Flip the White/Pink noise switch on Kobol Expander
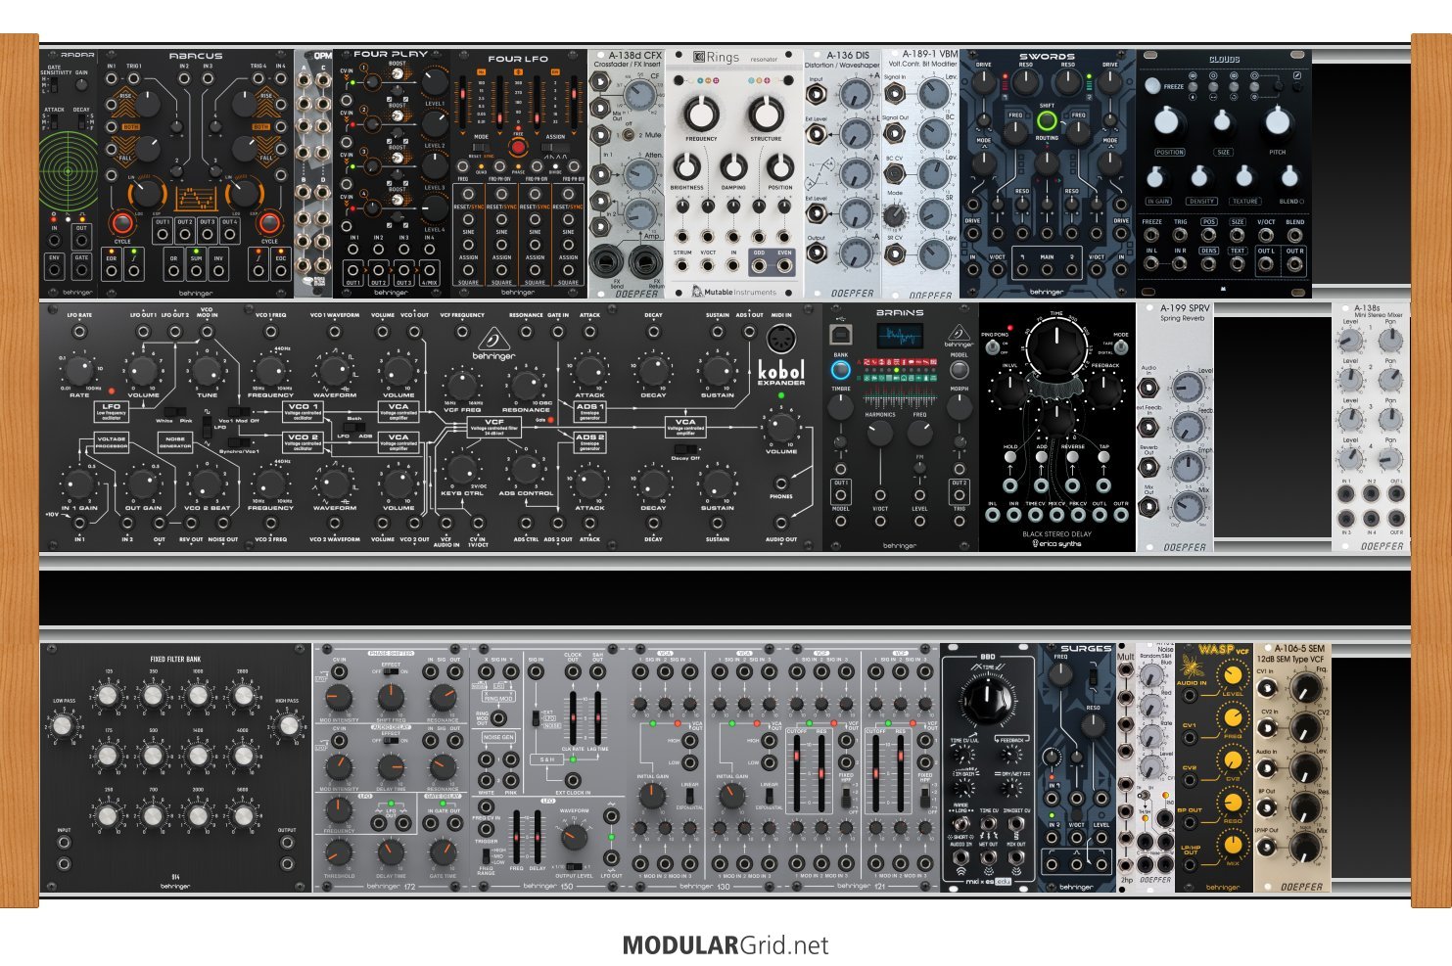1452x966 pixels. click(x=174, y=411)
